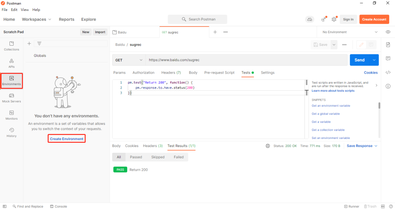
Task: Open the Mock Servers sidebar panel
Action: click(12, 98)
